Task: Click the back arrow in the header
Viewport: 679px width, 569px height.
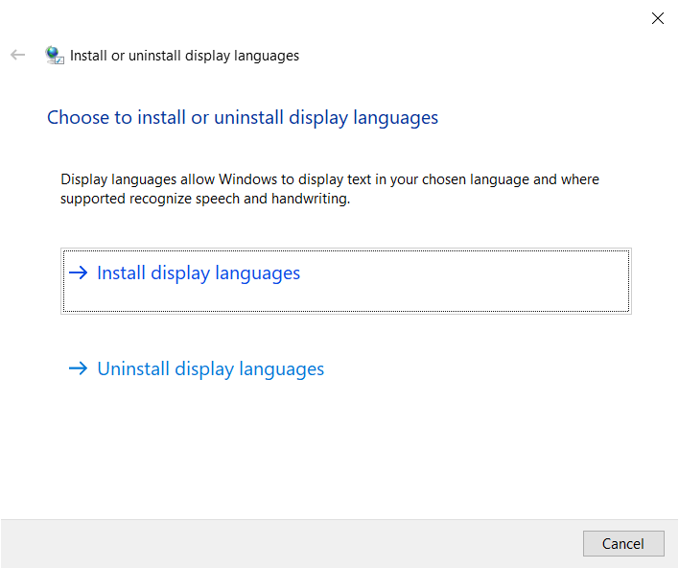Action: [18, 55]
